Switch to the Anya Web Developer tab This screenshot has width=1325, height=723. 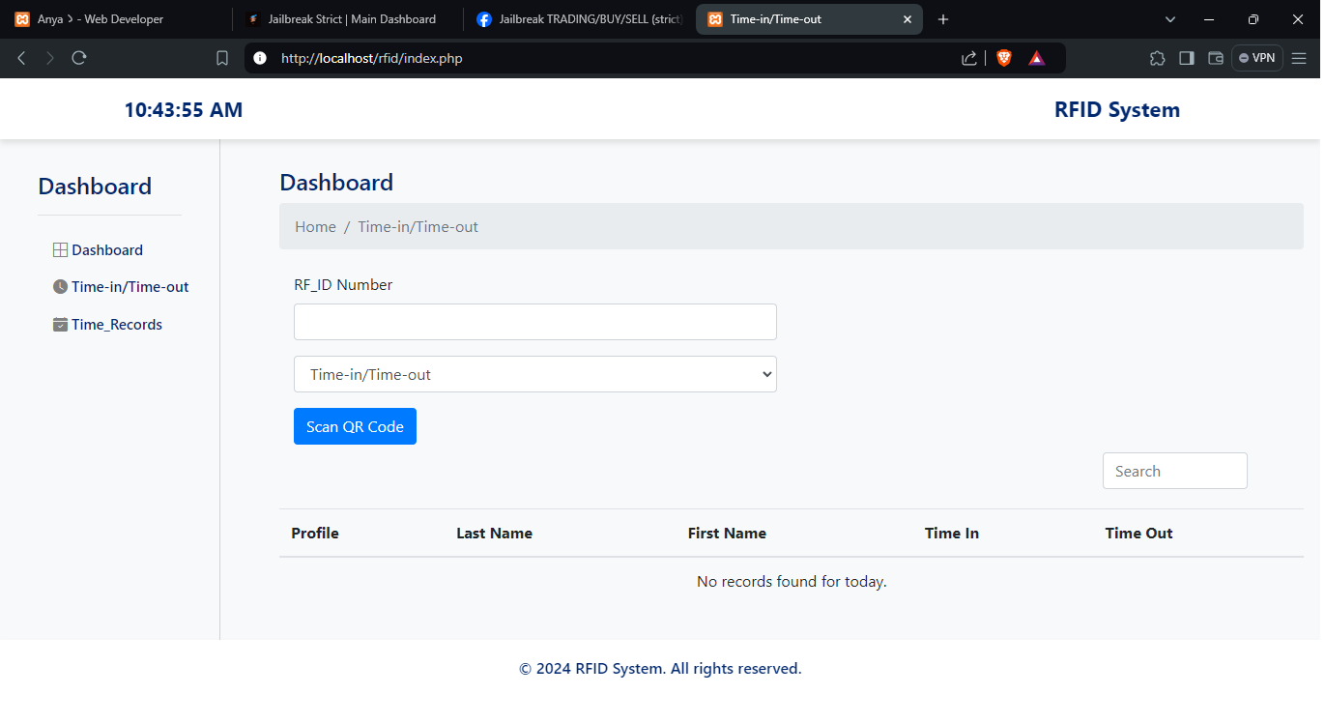[x=106, y=19]
